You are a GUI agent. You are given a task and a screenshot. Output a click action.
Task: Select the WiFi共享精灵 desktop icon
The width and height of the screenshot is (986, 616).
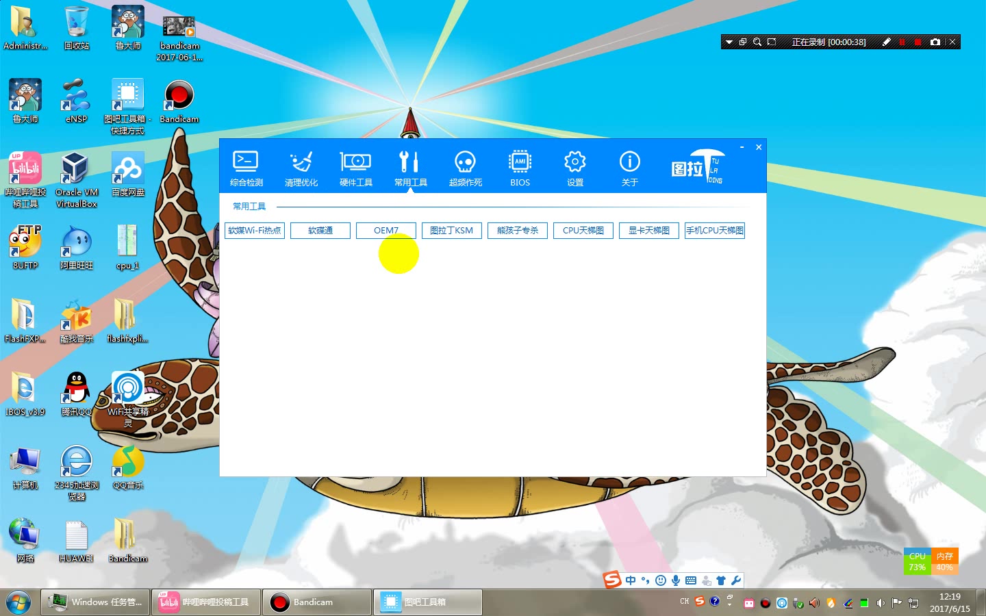(128, 399)
